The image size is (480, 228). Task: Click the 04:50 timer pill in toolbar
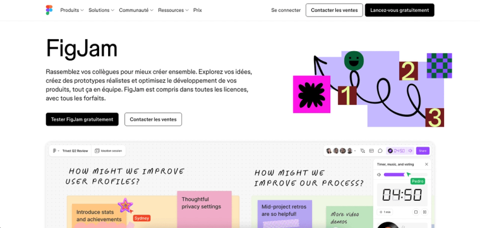(400, 150)
